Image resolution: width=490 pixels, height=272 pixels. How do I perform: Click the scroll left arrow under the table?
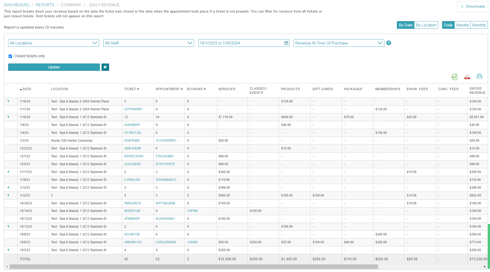[x=7, y=267]
